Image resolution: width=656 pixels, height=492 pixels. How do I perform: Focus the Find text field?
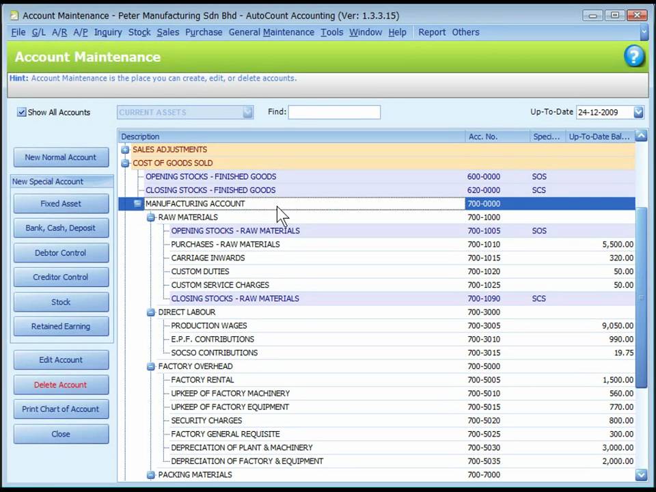pyautogui.click(x=334, y=112)
